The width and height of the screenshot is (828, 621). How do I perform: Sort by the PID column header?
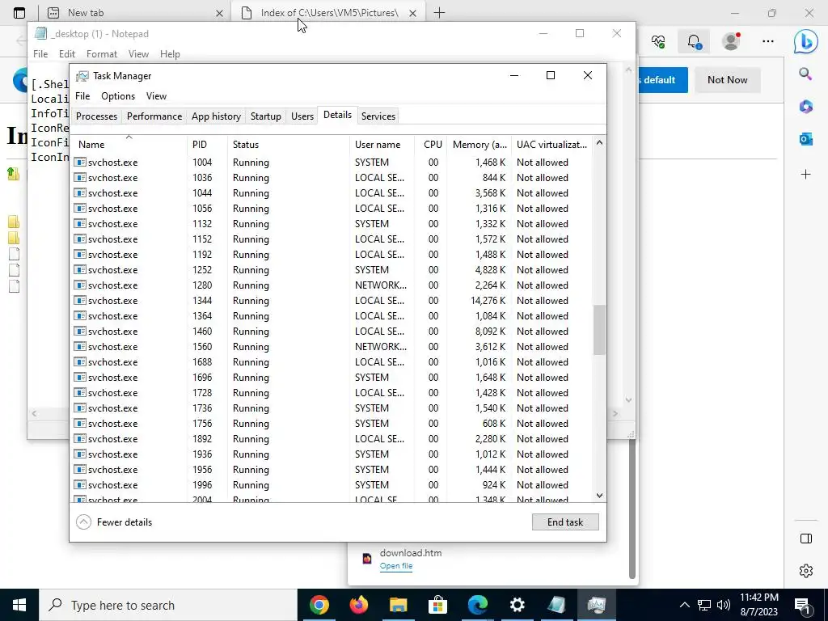[x=207, y=144]
